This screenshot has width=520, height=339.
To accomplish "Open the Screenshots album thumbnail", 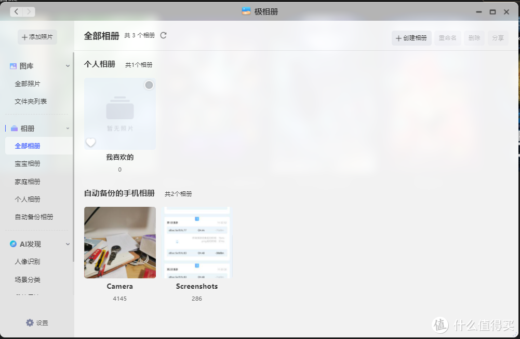I will [197, 243].
